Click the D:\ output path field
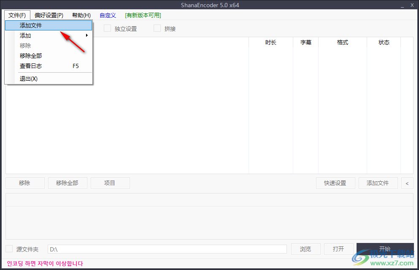Image resolution: width=419 pixels, height=270 pixels. click(x=167, y=249)
